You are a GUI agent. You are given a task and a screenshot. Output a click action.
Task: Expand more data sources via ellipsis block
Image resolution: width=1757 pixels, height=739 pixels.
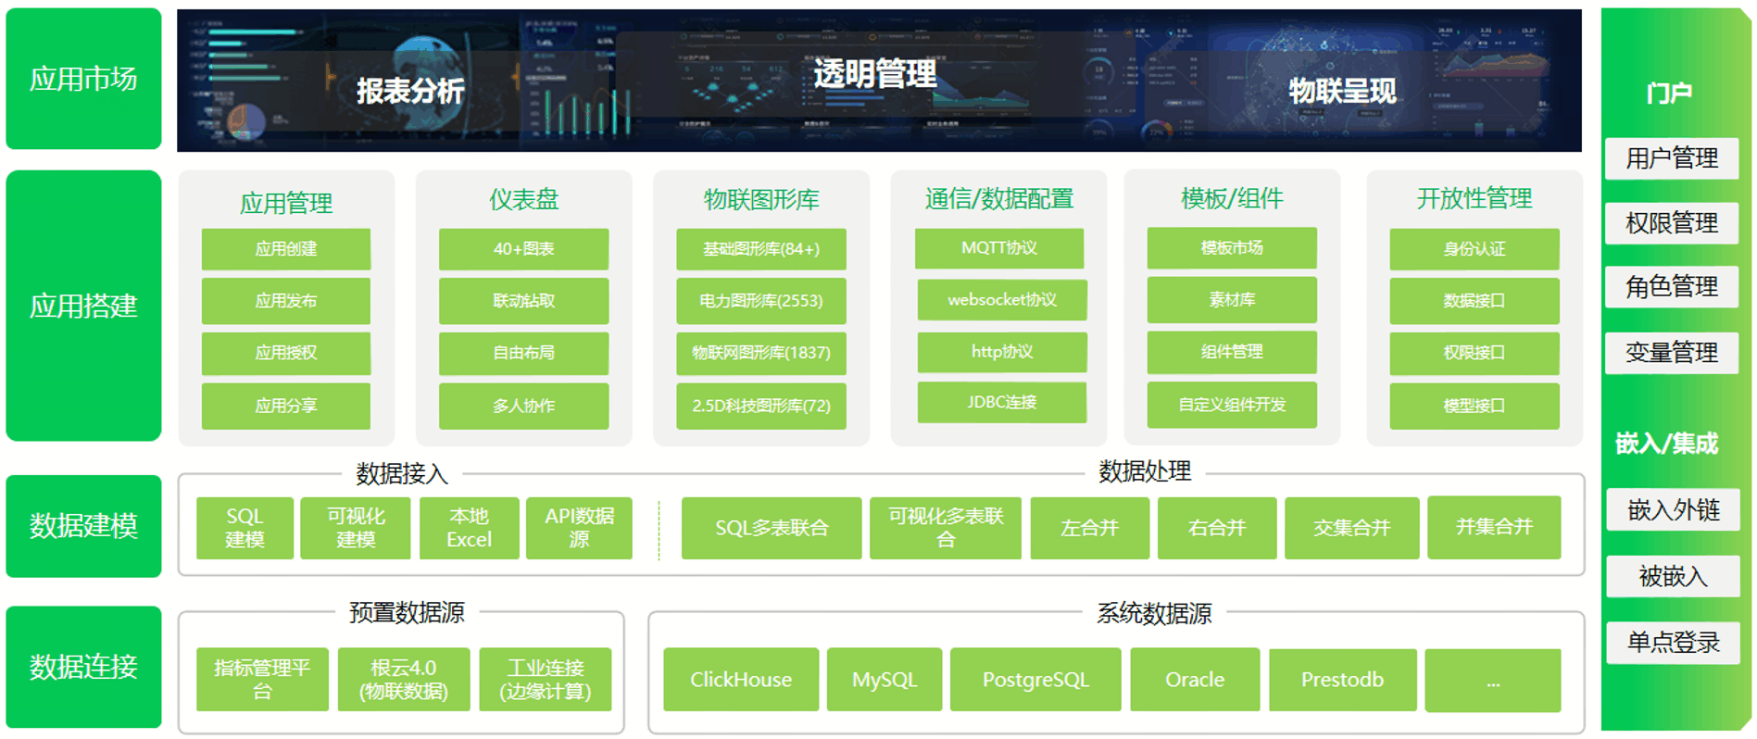point(1492,681)
